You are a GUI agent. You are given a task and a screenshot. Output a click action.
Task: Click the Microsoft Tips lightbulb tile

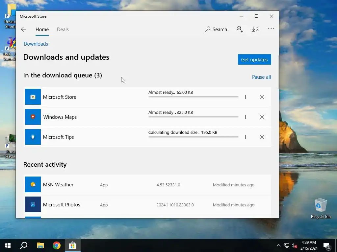pyautogui.click(x=33, y=137)
